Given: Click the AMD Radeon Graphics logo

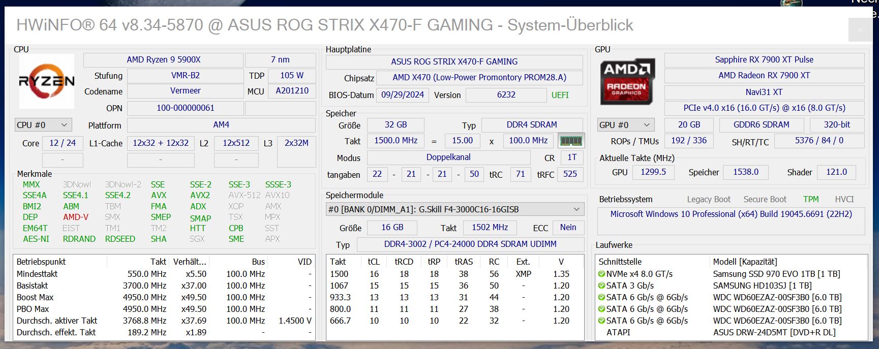Looking at the screenshot, I should pos(627,82).
